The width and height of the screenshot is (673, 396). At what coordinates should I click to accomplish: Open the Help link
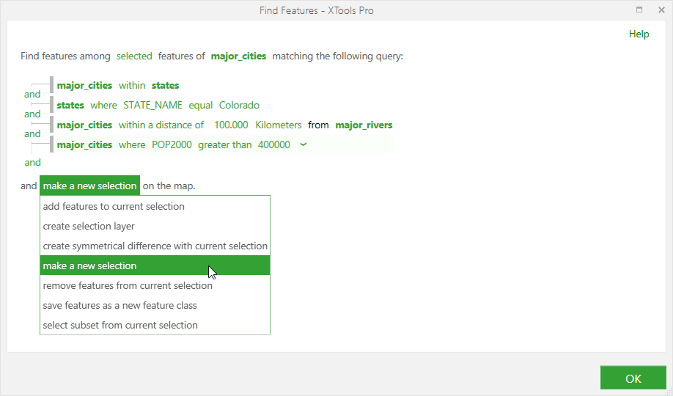(639, 34)
